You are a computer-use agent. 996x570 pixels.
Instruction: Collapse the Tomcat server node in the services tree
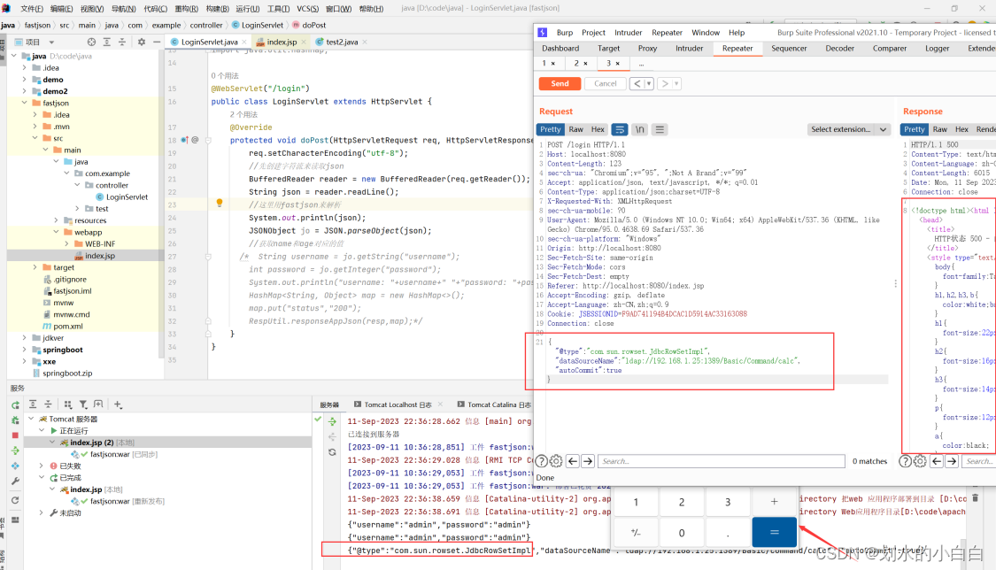click(30, 419)
